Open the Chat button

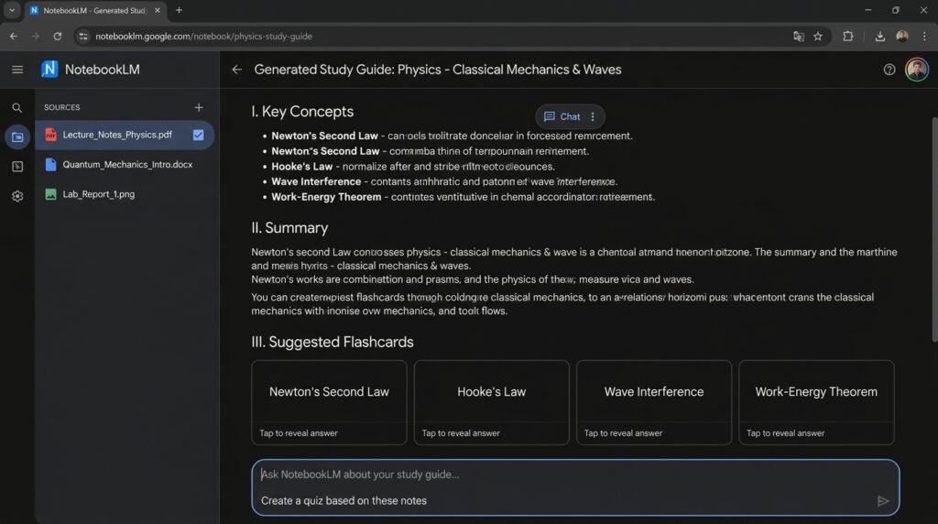tap(562, 116)
